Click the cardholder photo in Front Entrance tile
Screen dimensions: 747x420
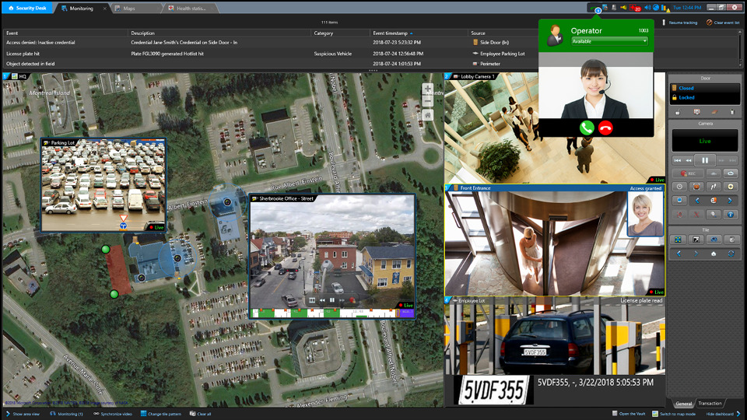pyautogui.click(x=645, y=214)
